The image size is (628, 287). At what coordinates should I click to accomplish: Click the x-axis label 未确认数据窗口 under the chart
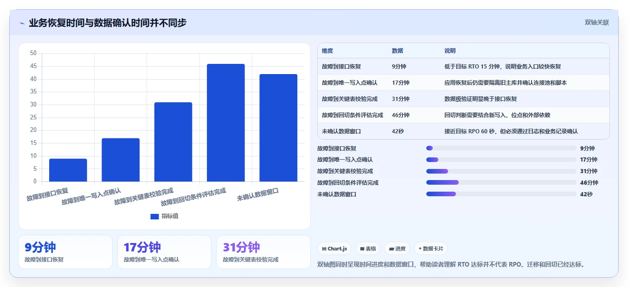(258, 194)
